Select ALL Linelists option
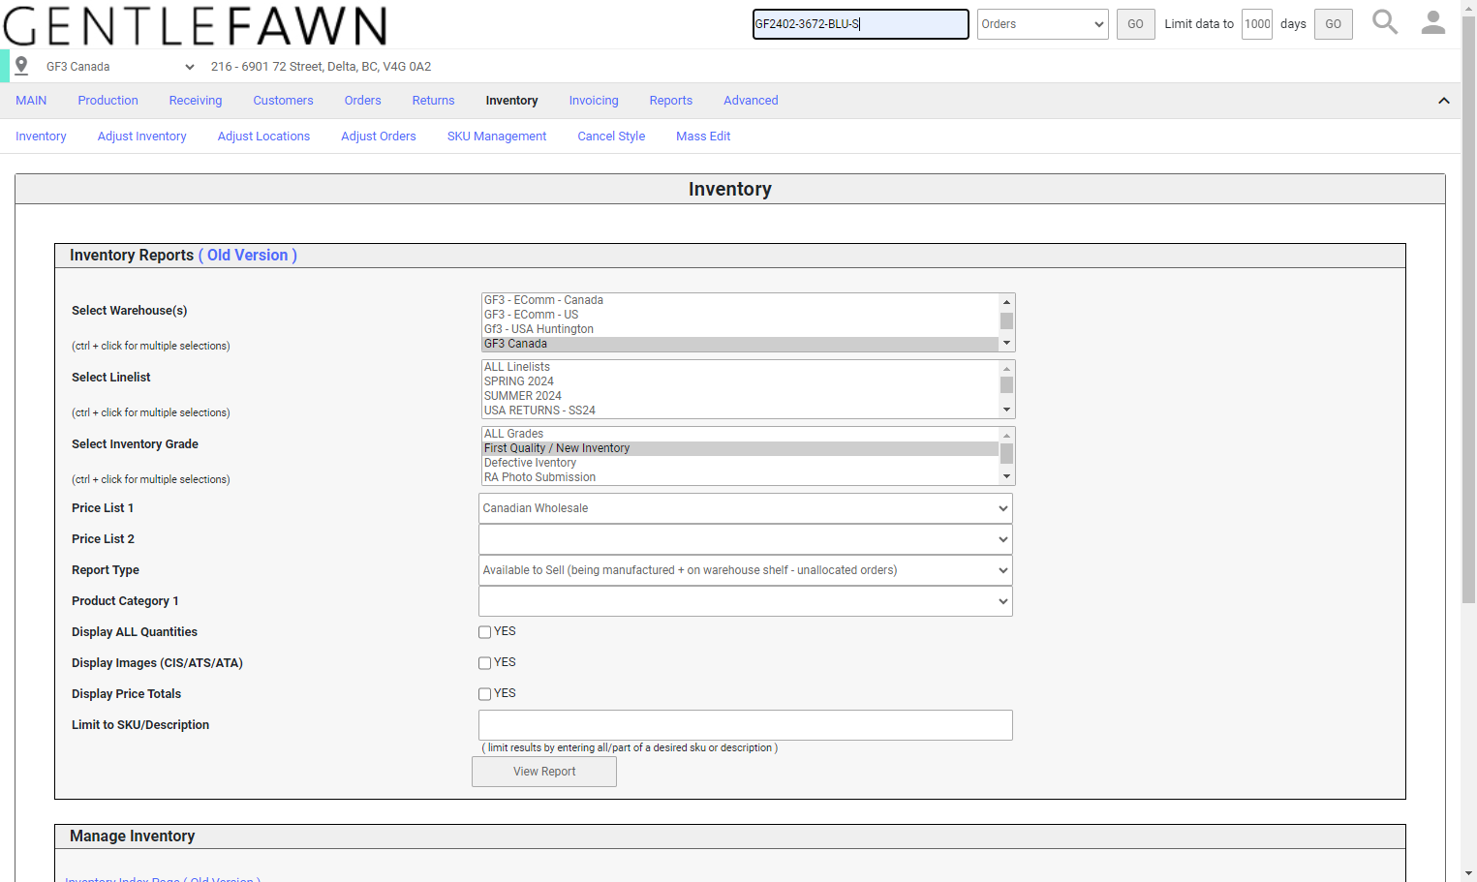The height and width of the screenshot is (882, 1477). click(x=740, y=367)
